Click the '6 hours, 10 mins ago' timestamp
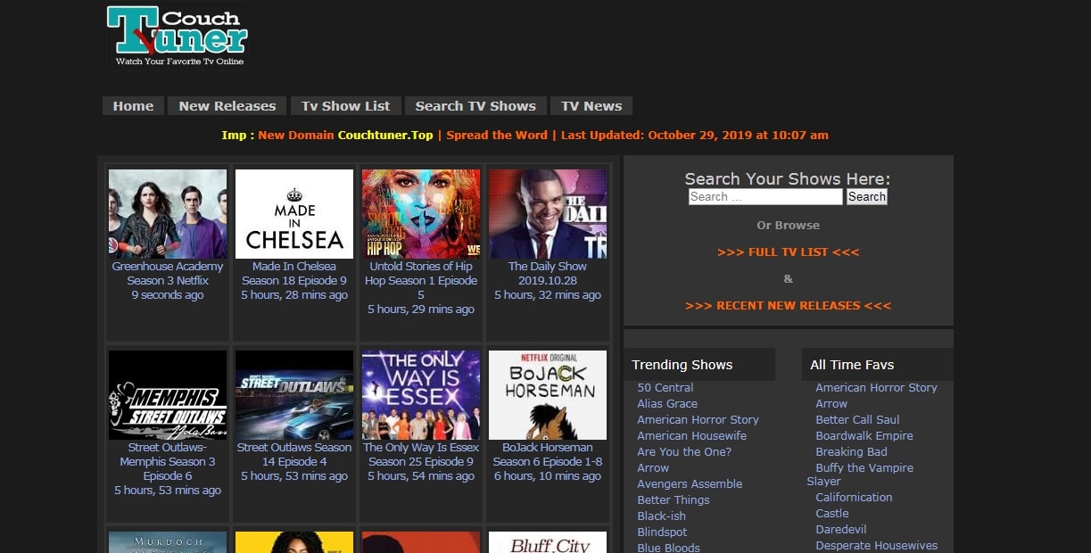Image resolution: width=1091 pixels, height=553 pixels. pyautogui.click(x=548, y=476)
